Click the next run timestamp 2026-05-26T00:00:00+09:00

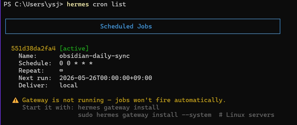(106, 78)
